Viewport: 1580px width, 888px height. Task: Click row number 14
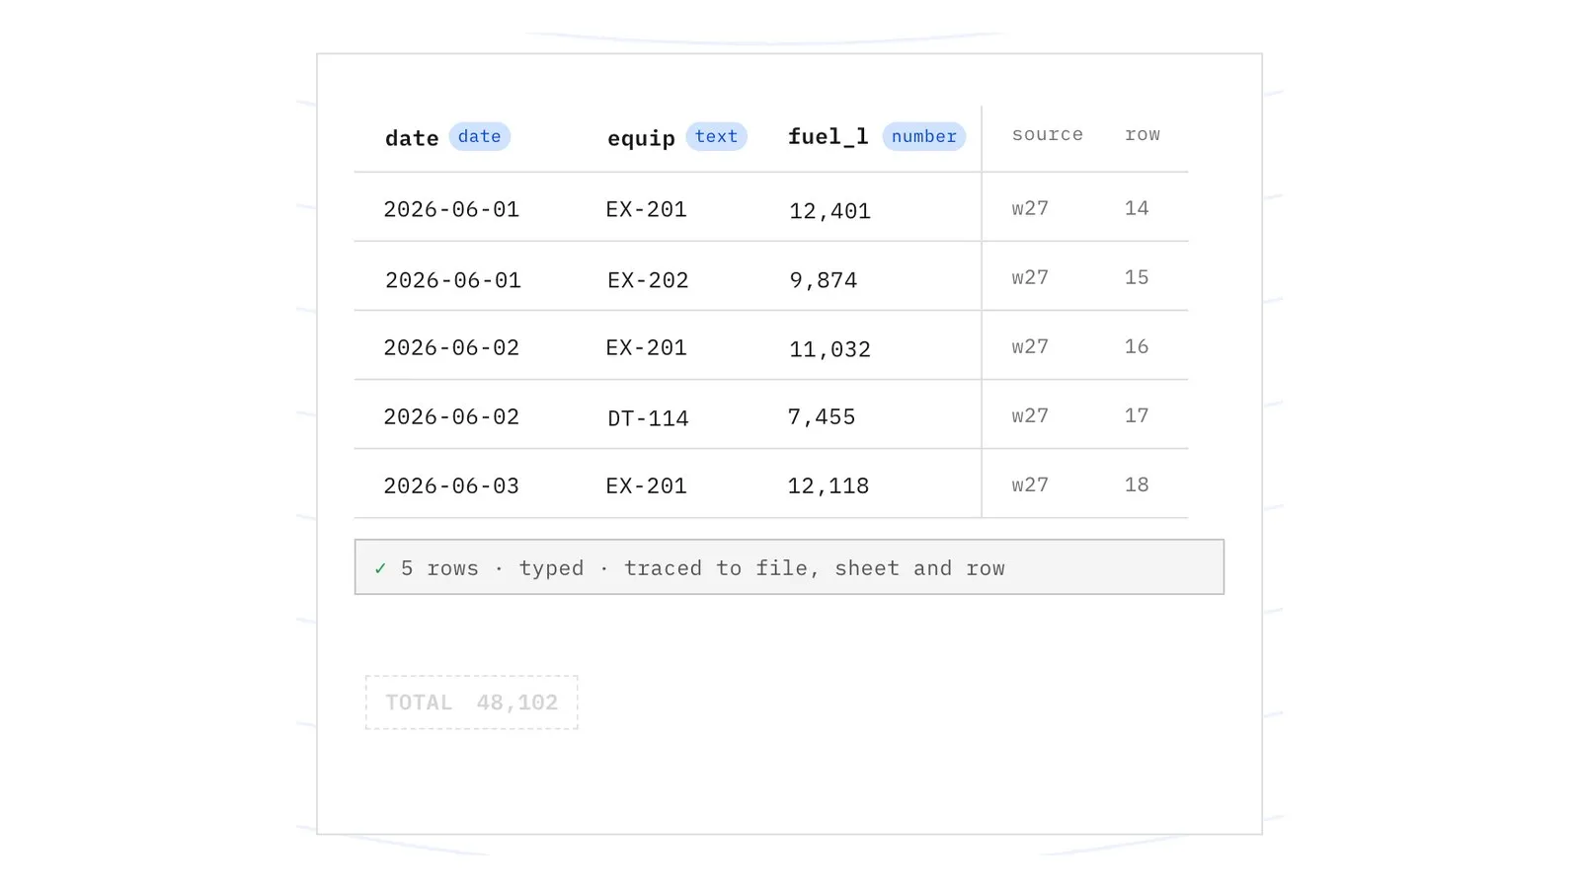pos(1137,208)
